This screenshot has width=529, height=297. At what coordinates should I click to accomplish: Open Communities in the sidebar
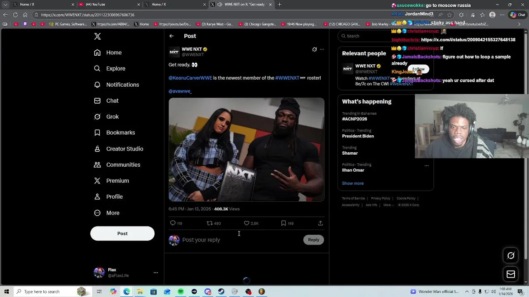(x=117, y=165)
